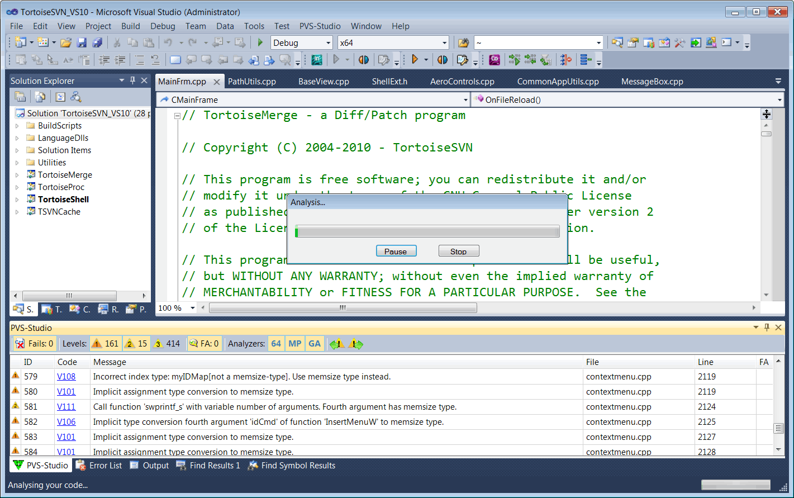
Task: Toggle Level 2 warnings filter showing 15
Action: click(136, 344)
